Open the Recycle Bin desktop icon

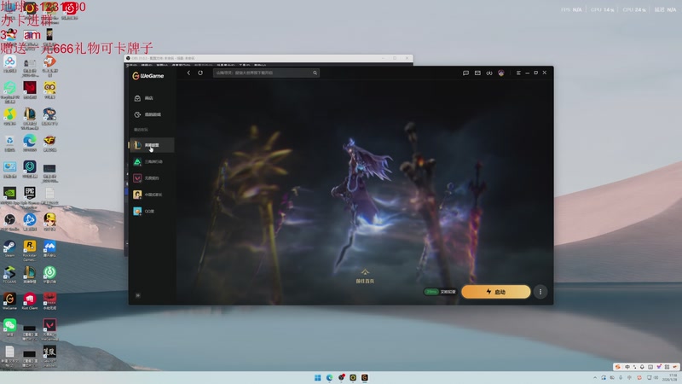pos(9,143)
